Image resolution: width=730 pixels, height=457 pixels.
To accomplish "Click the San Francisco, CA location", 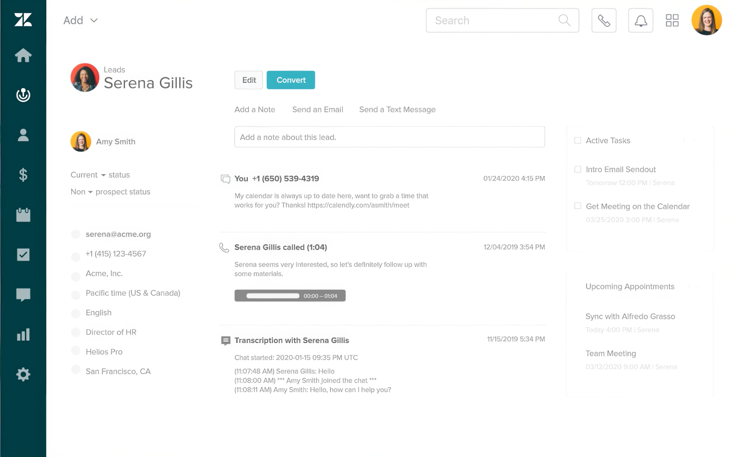I will click(x=118, y=371).
